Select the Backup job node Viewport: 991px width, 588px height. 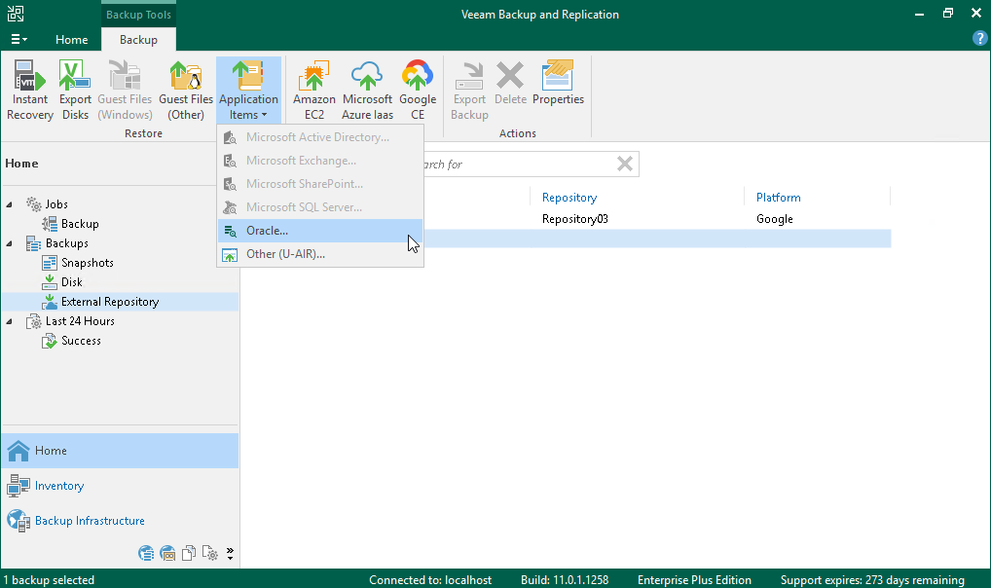coord(80,224)
